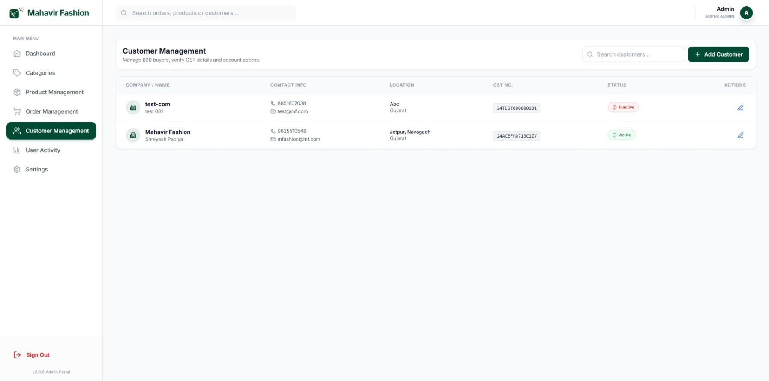Click the edit pencil for Mahavir Fashion row
Screen dimensions: 769x381
pos(740,135)
